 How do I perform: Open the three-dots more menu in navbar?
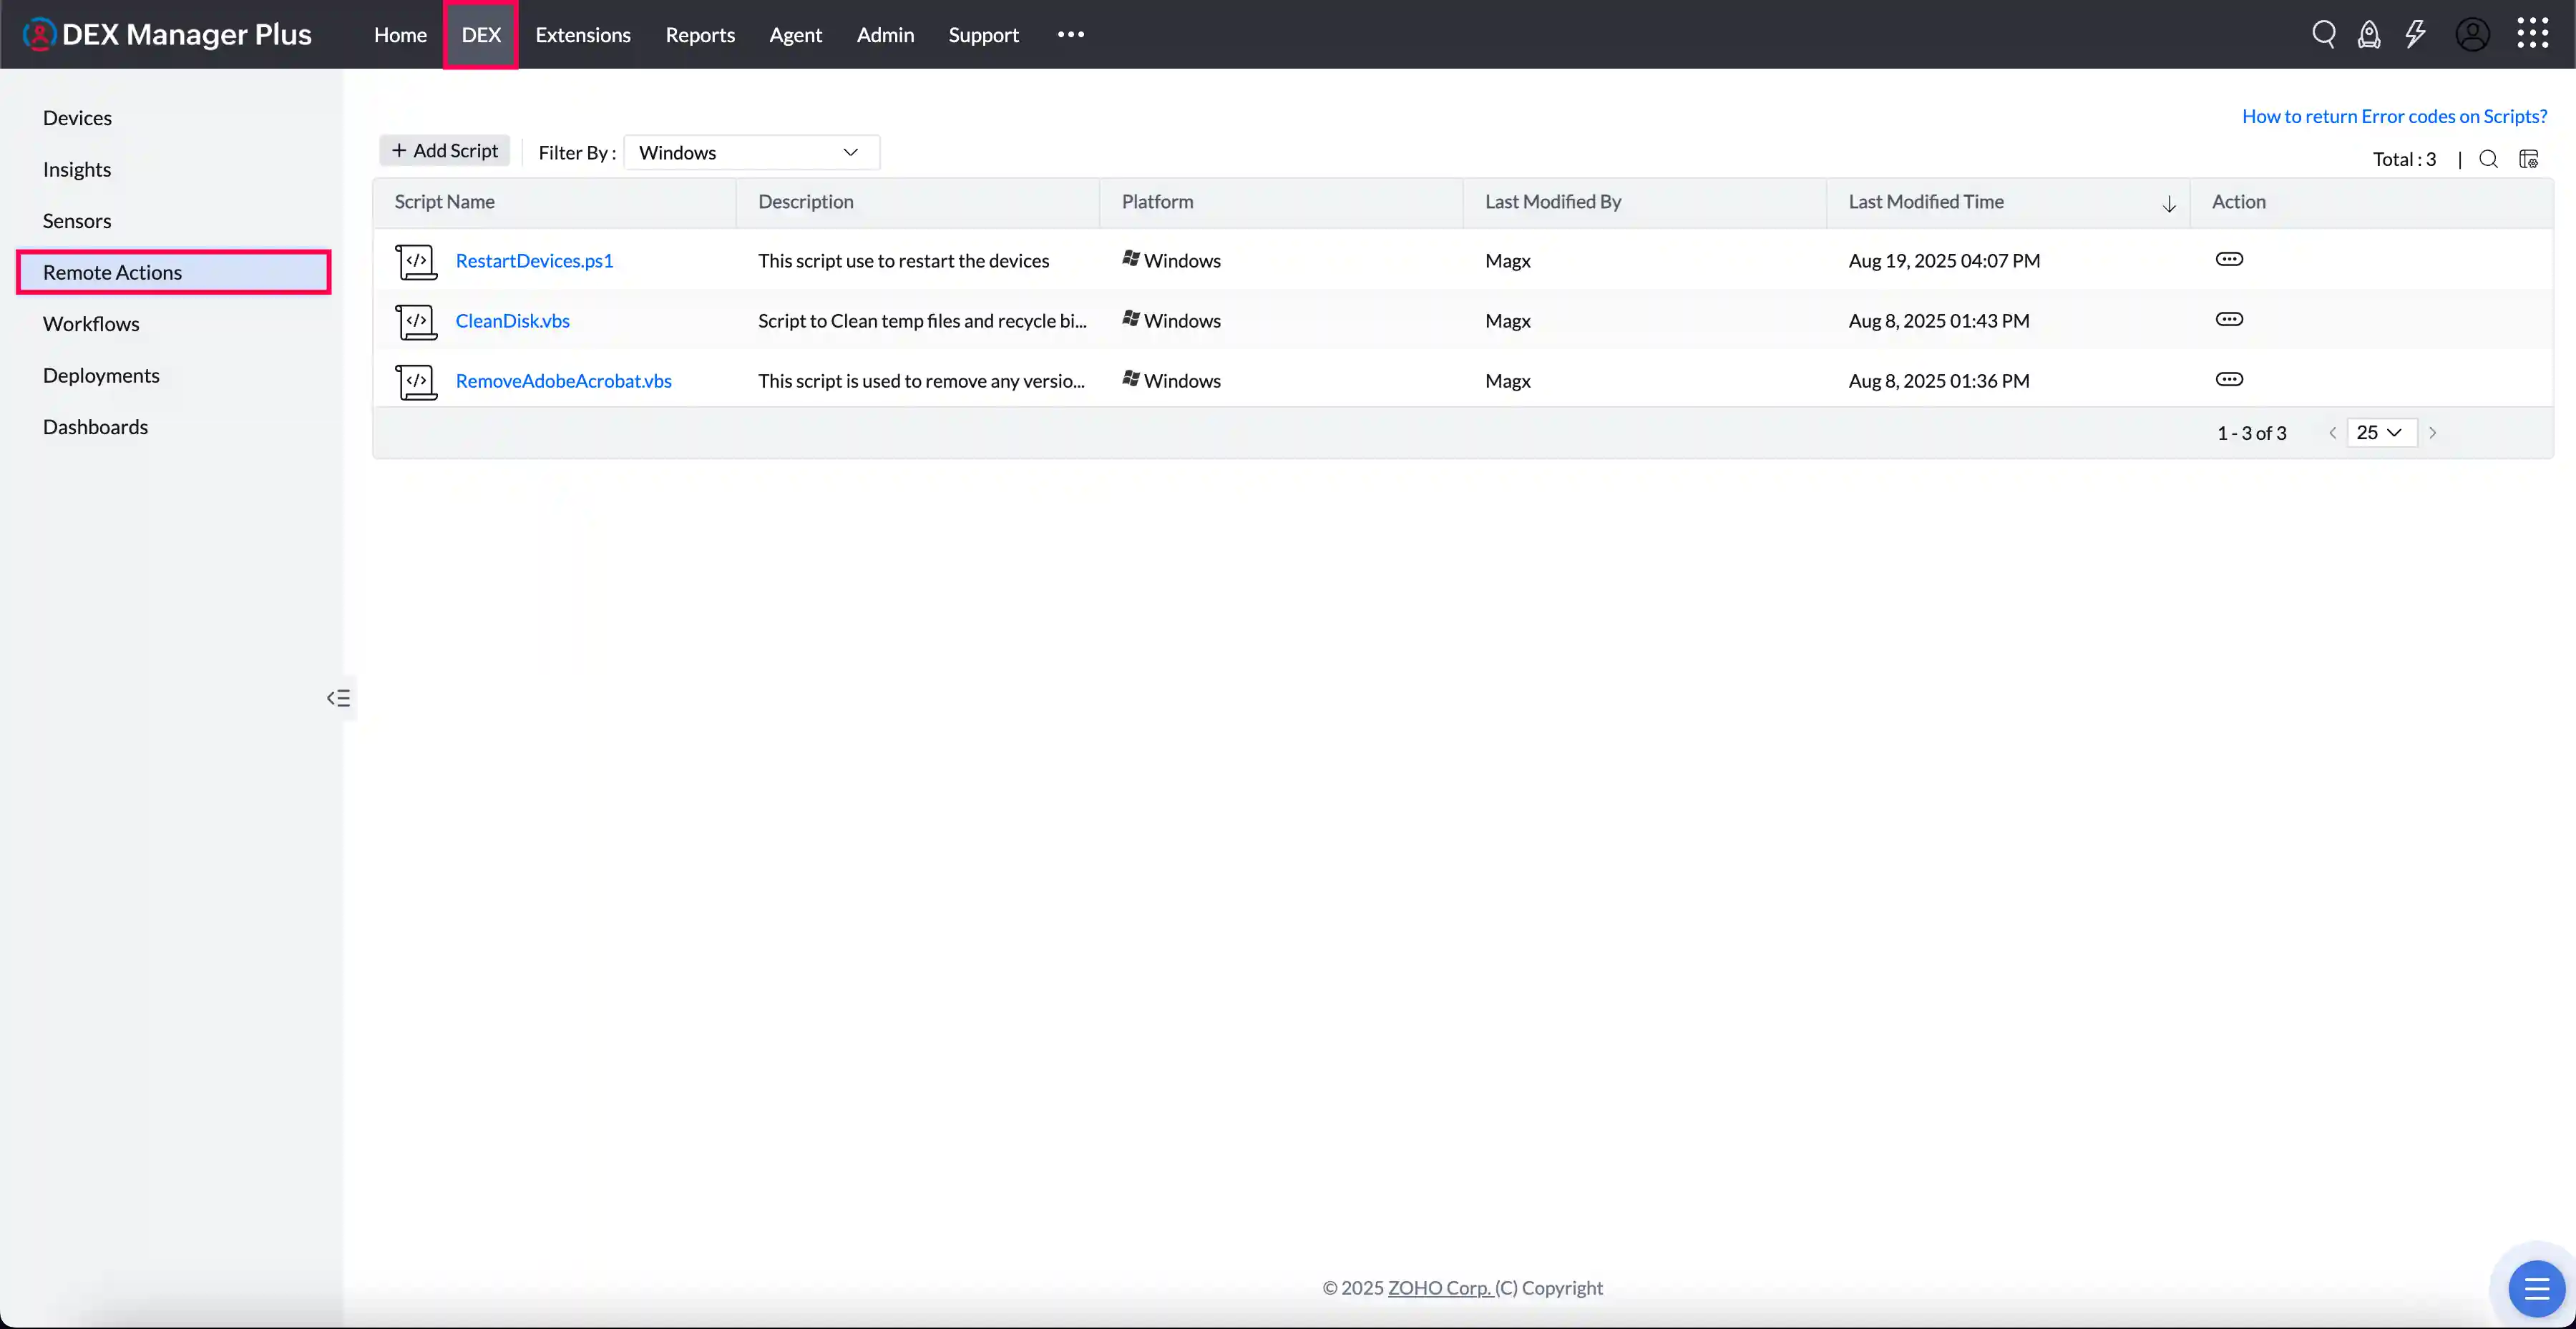point(1070,35)
